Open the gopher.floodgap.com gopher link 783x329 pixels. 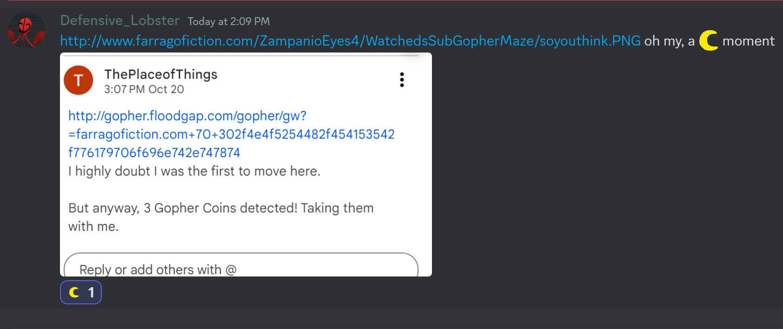coord(232,134)
